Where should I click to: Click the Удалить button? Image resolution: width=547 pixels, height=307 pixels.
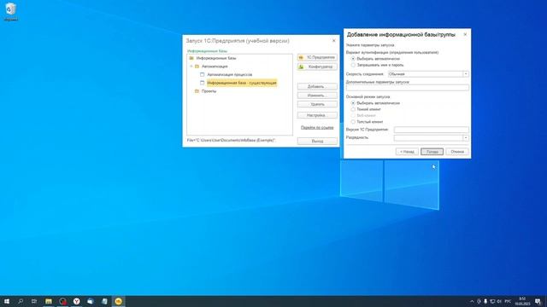point(317,104)
